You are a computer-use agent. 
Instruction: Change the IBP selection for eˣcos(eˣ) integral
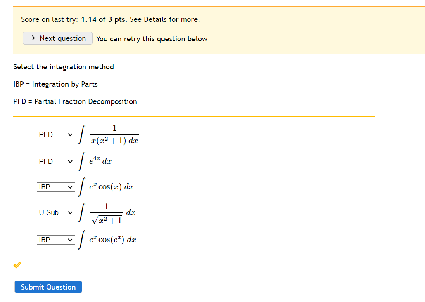(55, 240)
